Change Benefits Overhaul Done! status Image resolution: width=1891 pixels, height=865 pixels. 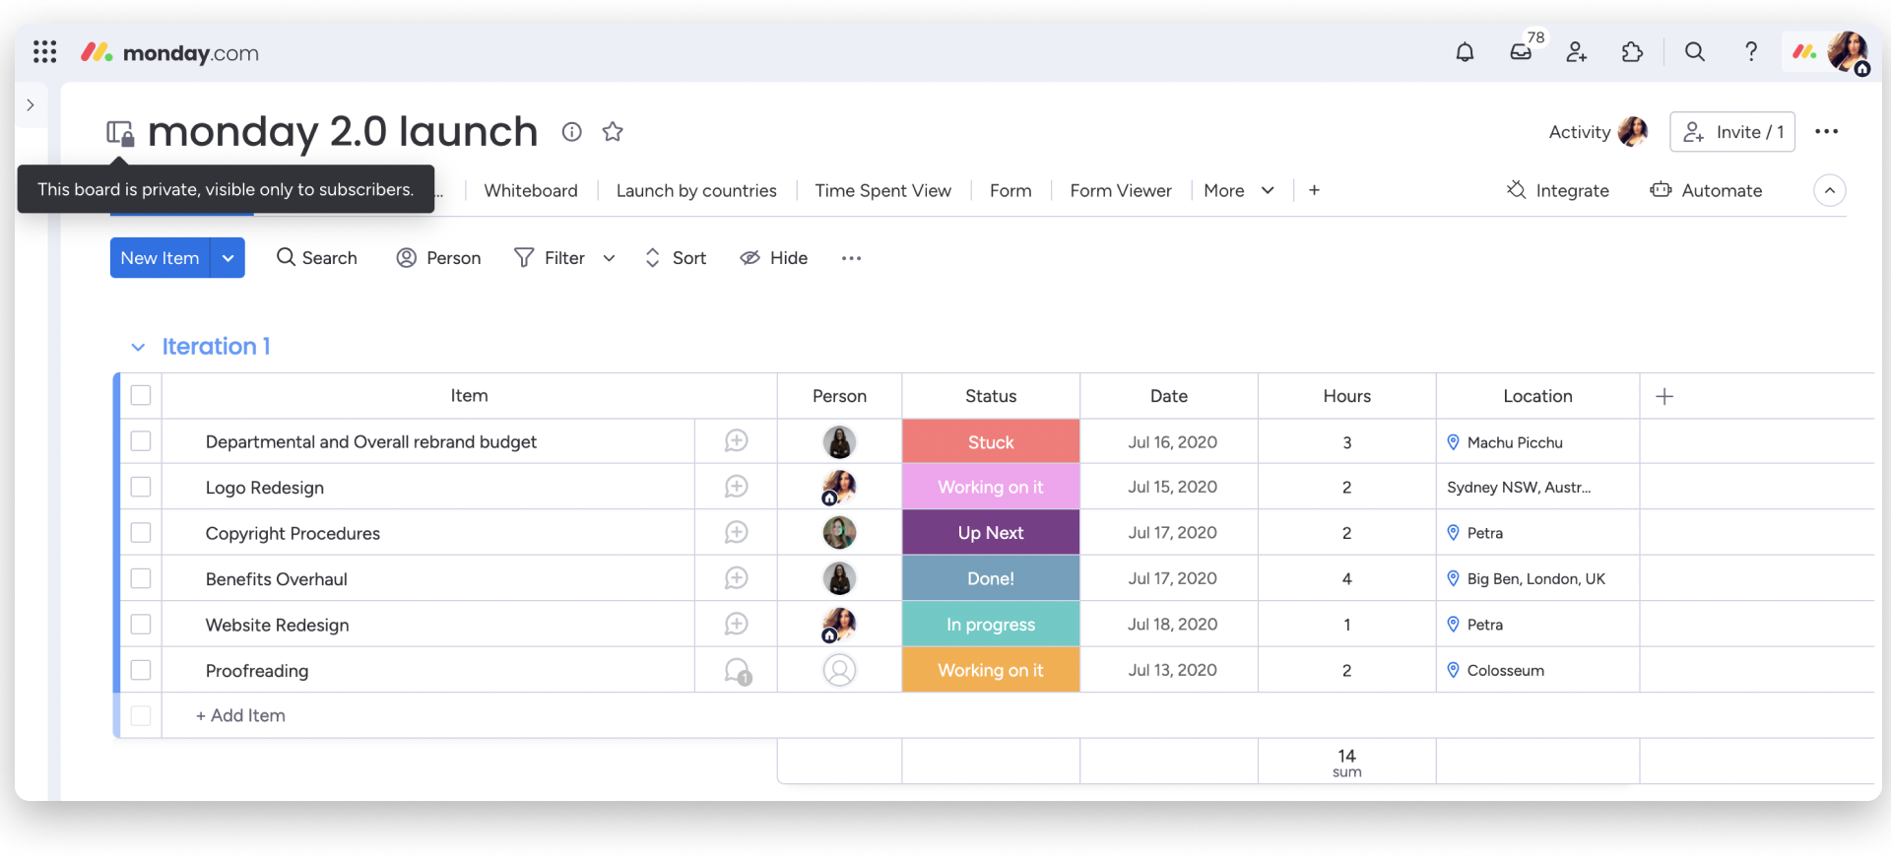pos(991,578)
